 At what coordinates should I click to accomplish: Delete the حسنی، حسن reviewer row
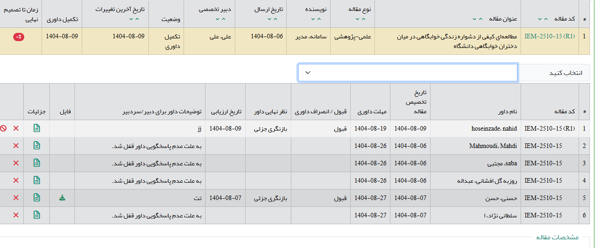point(16,198)
